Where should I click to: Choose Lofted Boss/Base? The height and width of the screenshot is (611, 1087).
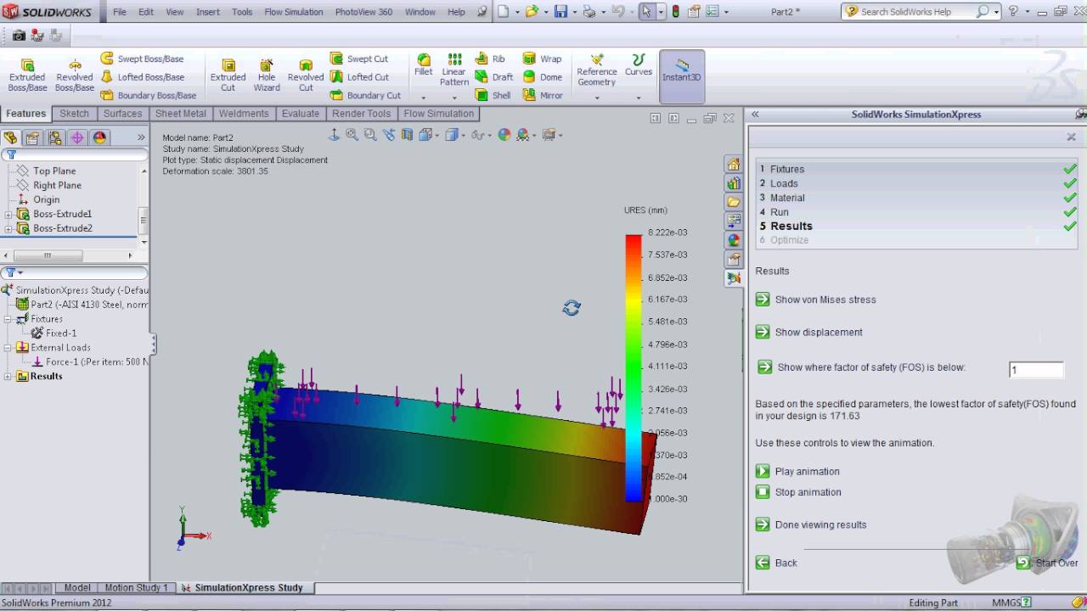142,77
